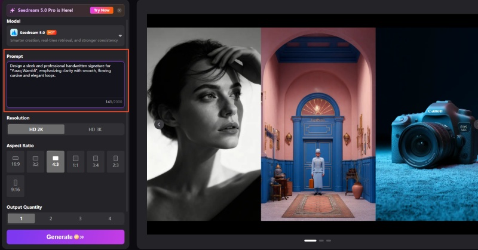Go to first carousel page indicator
478x250 pixels.
(310, 240)
